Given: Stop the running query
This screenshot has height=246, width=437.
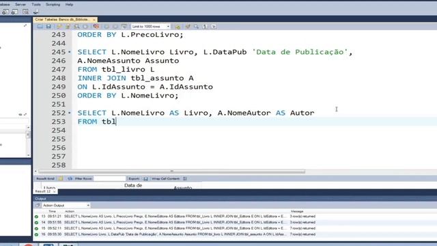Looking at the screenshot, I should point(85,27).
